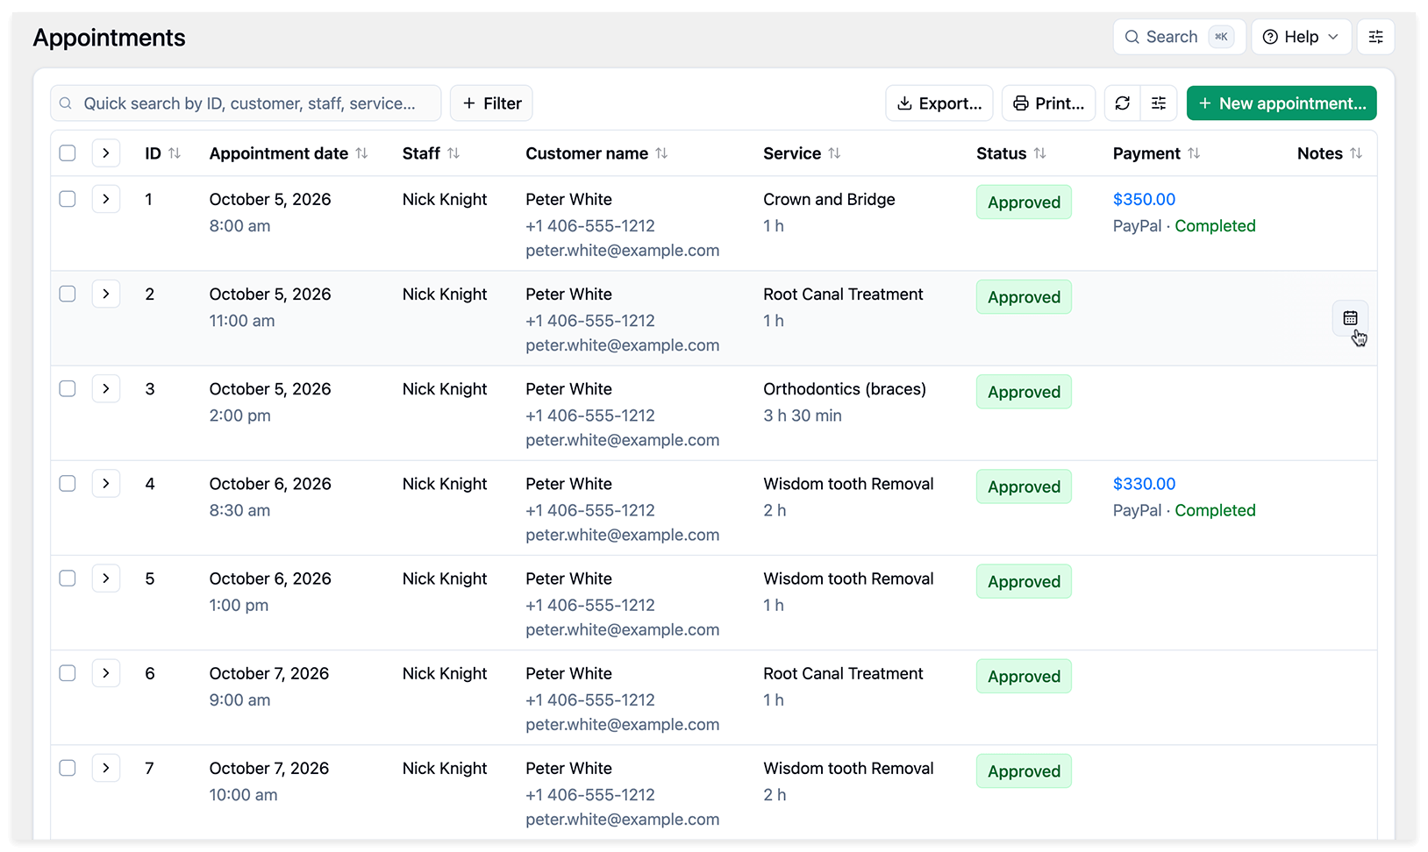
Task: Click the 11:00 am appointment time
Action: coord(242,321)
